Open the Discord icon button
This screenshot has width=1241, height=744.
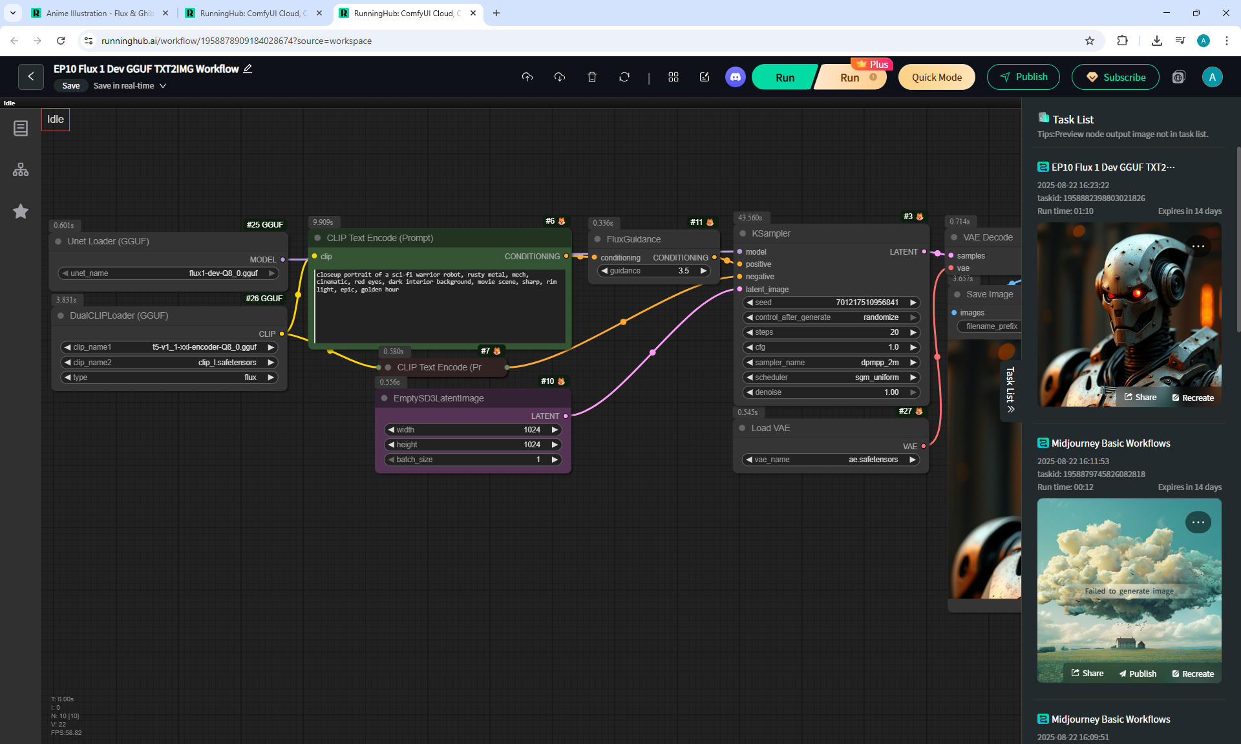click(735, 77)
